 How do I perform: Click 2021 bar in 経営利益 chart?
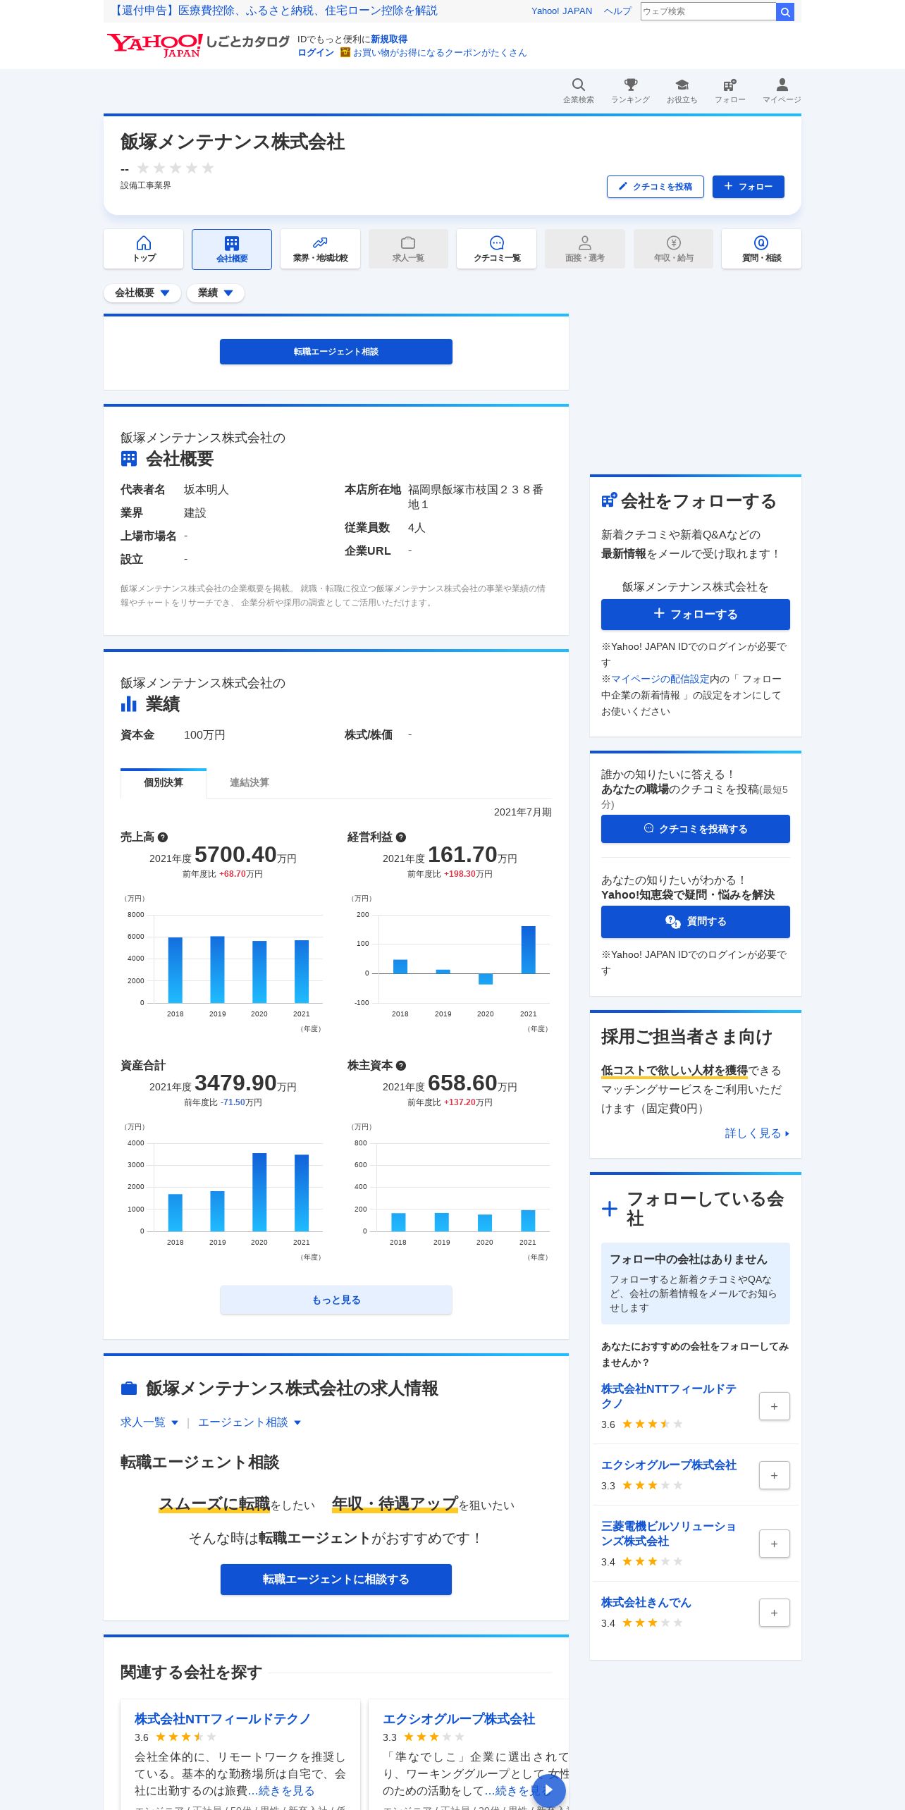(528, 949)
